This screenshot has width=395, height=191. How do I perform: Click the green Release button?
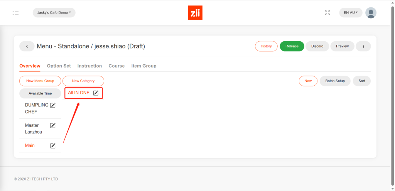[292, 46]
